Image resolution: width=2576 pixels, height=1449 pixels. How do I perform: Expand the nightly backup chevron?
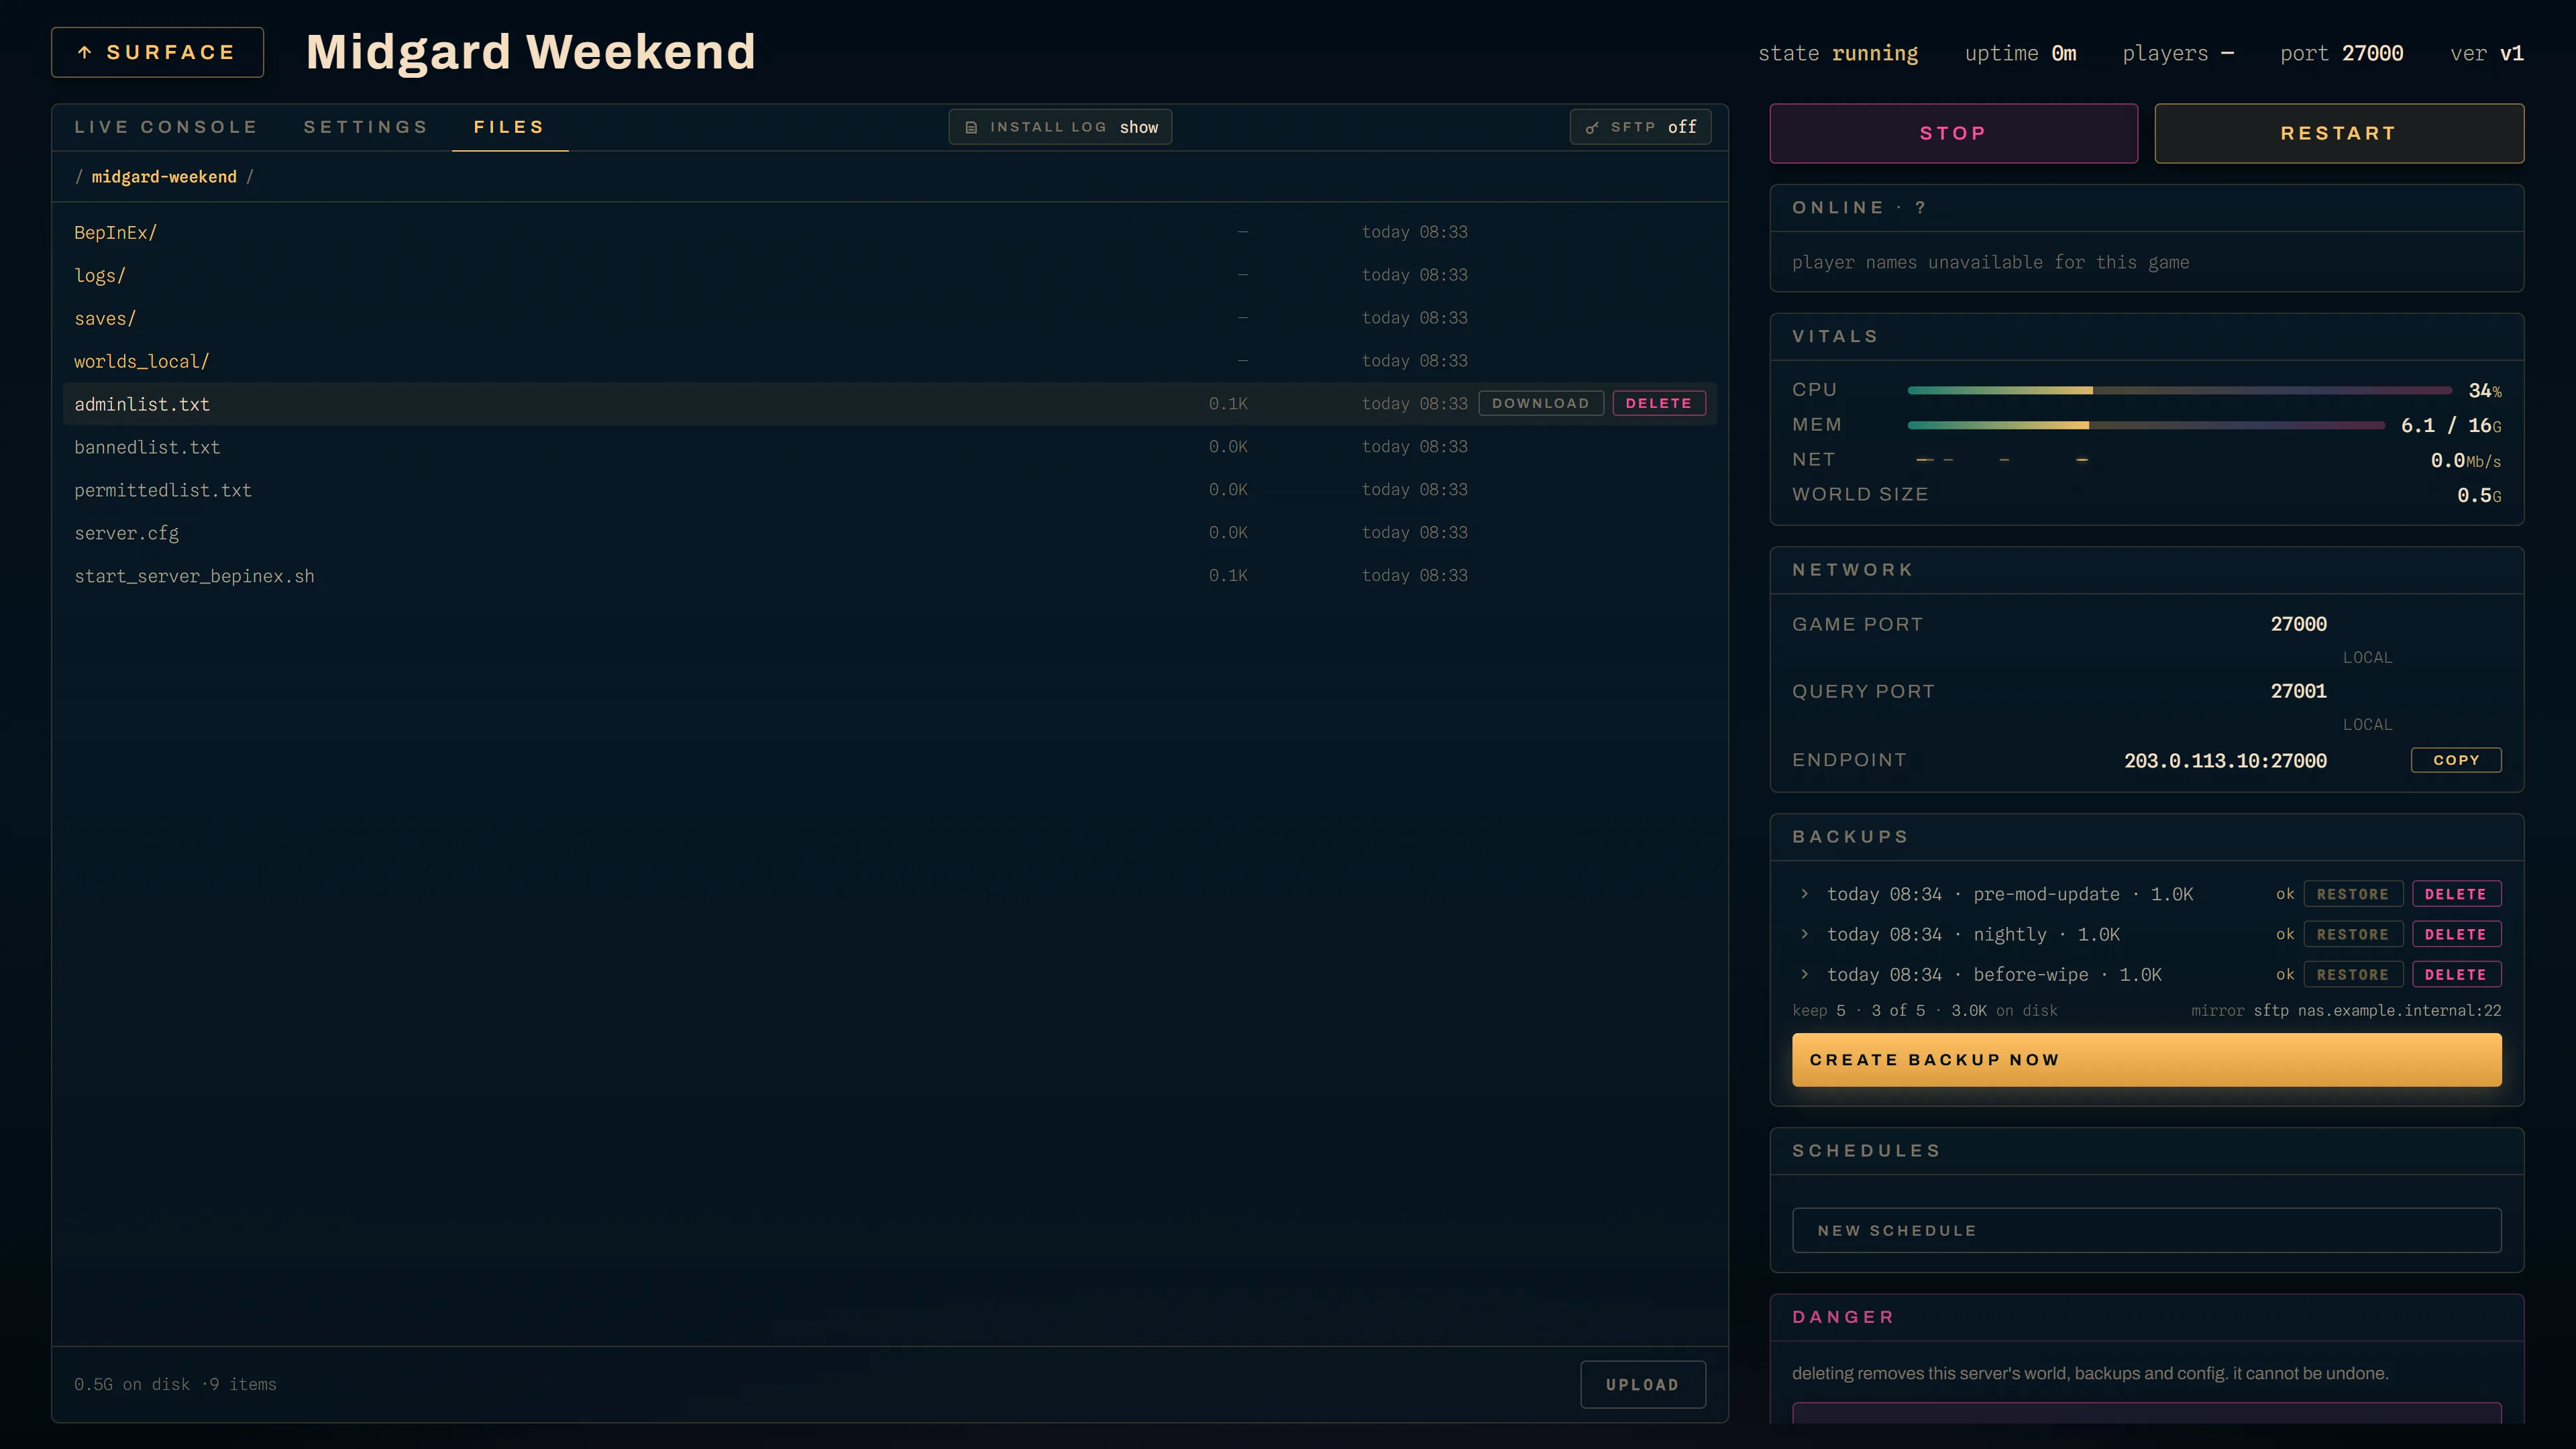1805,933
